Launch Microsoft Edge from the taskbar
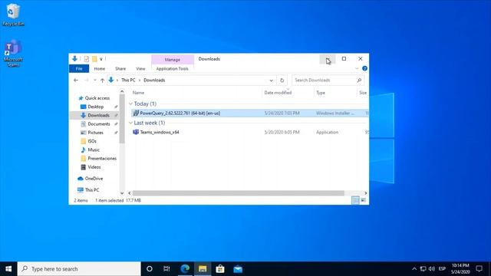 click(185, 269)
